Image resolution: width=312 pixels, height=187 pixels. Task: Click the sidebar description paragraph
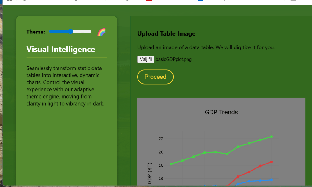coord(66,86)
